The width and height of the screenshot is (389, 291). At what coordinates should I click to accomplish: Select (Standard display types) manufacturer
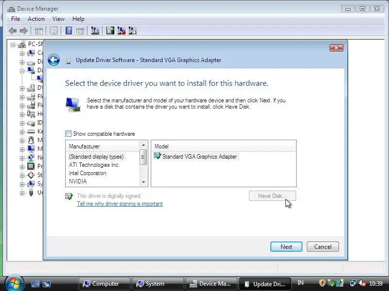tap(96, 157)
